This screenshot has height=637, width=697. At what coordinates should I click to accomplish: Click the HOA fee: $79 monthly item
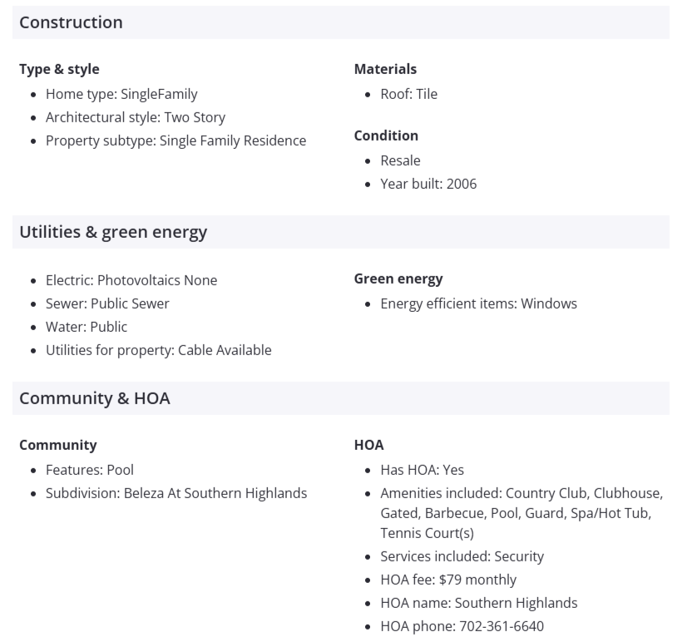click(448, 580)
